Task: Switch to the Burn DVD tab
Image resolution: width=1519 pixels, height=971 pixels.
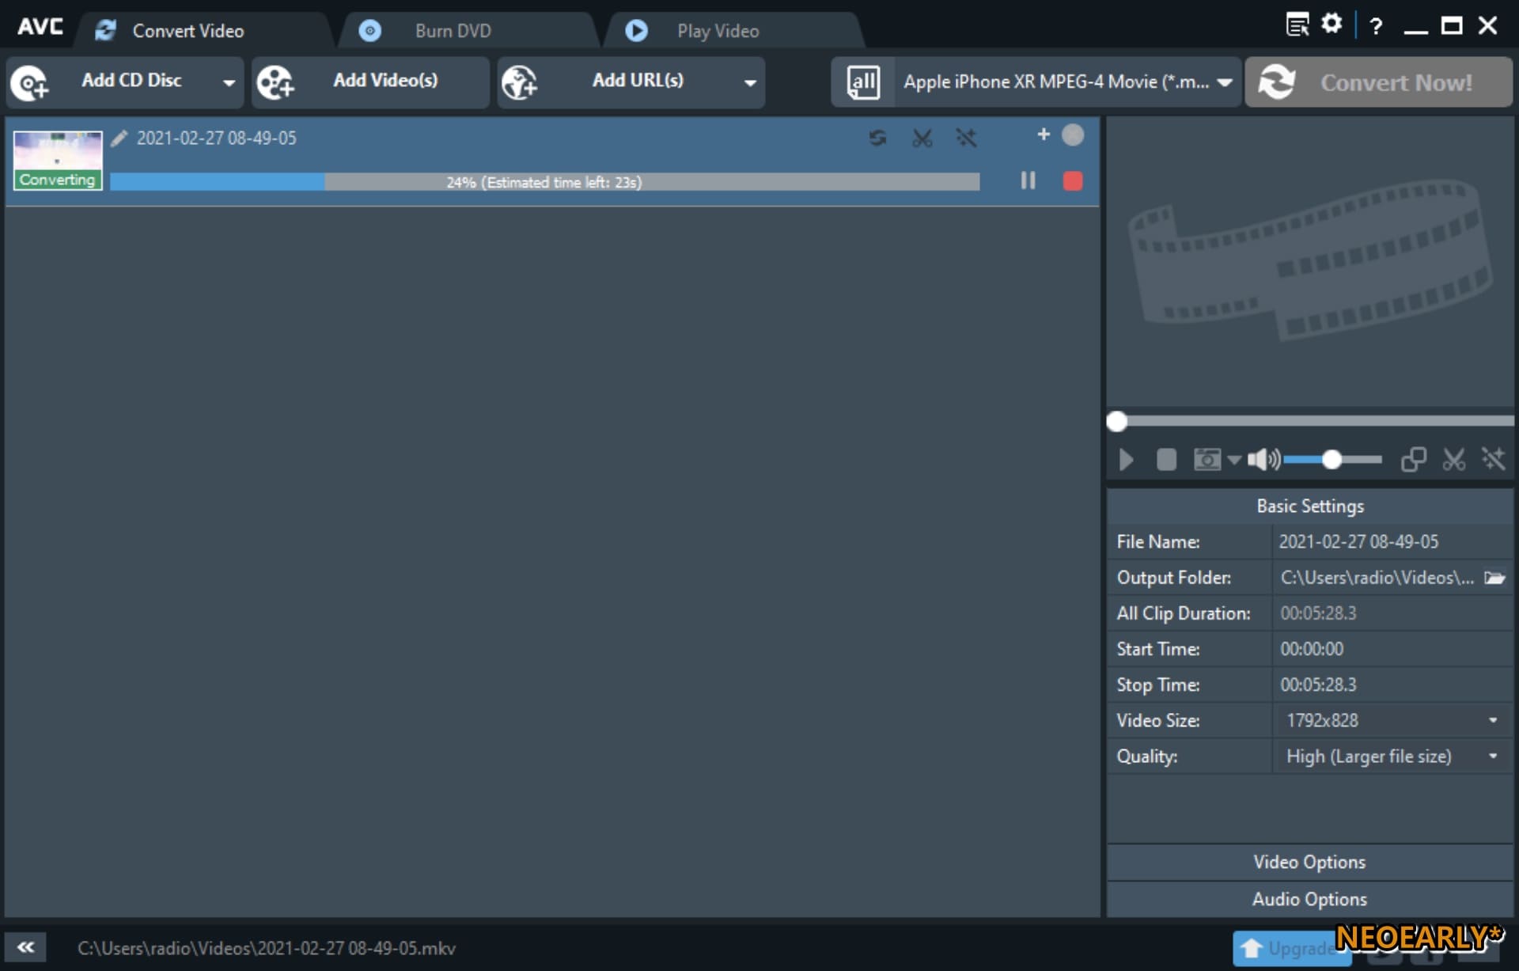Action: (x=453, y=31)
